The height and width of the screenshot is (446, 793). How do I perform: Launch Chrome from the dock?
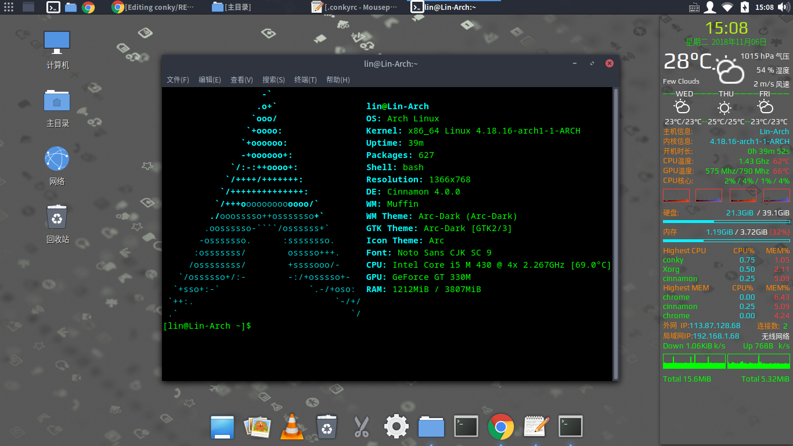[x=501, y=427]
